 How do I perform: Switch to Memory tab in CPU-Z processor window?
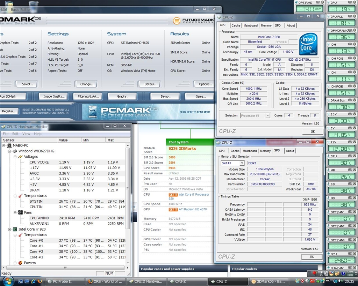(x=266, y=25)
